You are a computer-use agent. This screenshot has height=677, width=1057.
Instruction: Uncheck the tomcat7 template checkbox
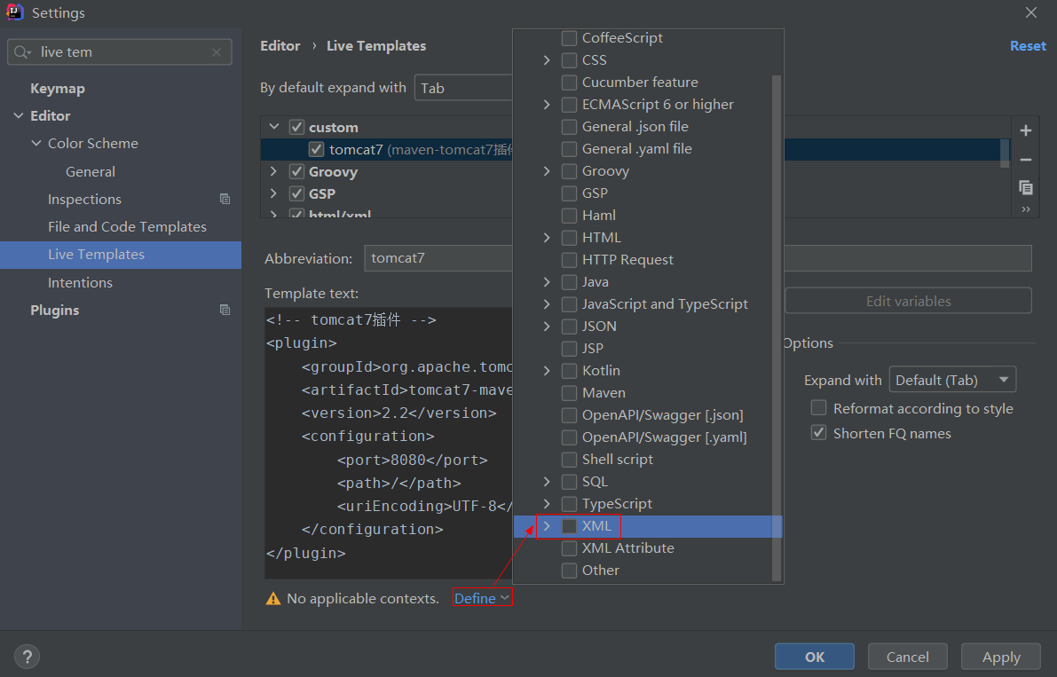point(315,150)
